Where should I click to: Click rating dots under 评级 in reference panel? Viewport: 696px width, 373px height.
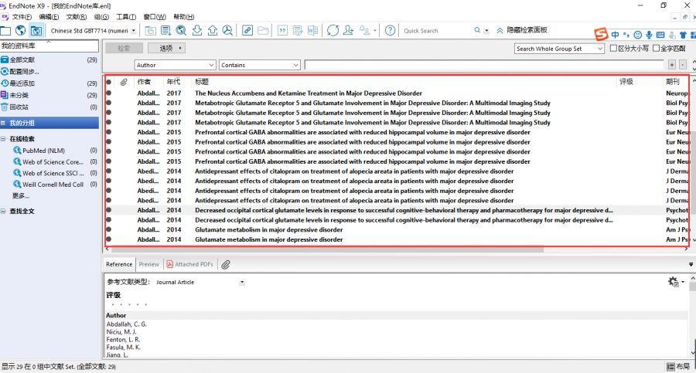tap(128, 305)
